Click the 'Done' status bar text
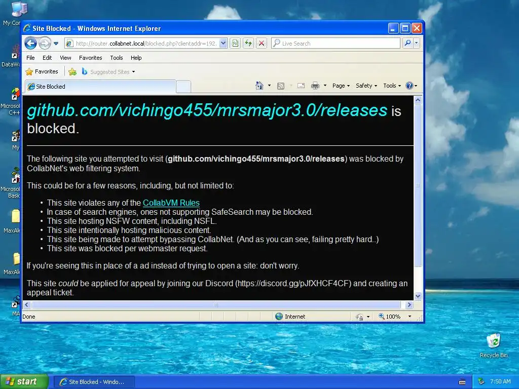Screen dimensions: 519x389 (29, 317)
